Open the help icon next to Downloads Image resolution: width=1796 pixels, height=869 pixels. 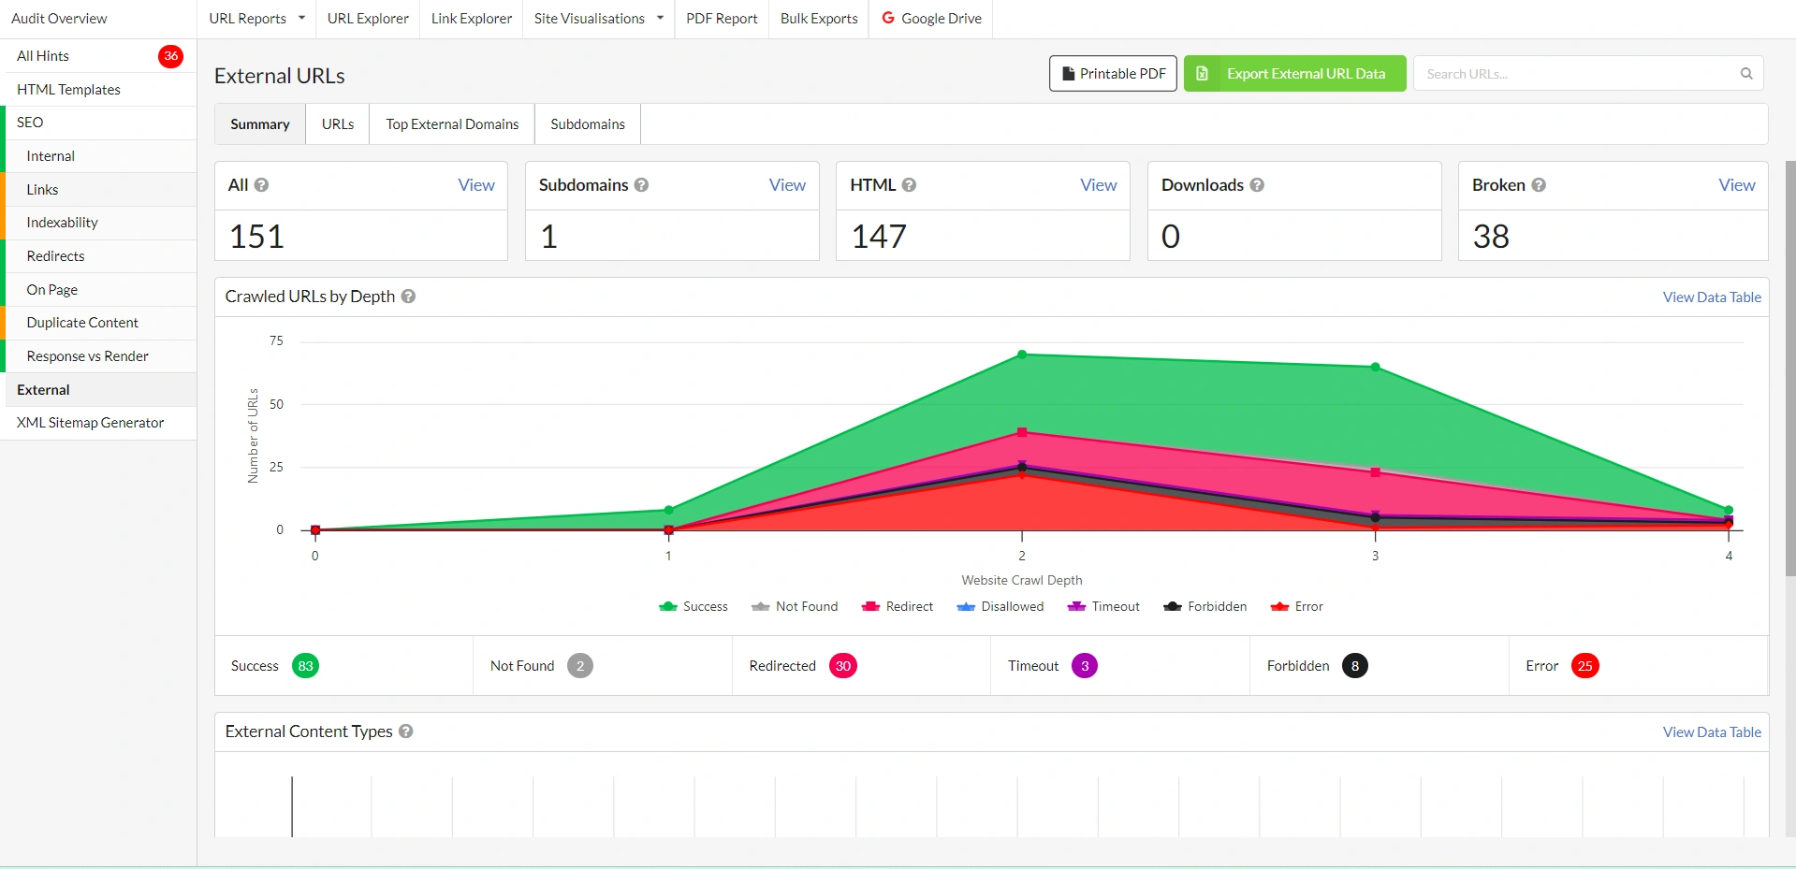click(x=1257, y=184)
